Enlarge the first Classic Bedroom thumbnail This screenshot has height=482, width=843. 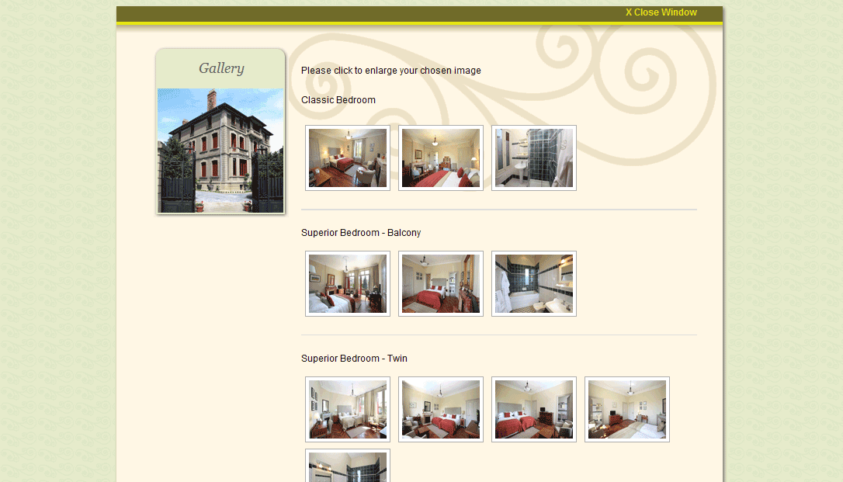point(347,158)
